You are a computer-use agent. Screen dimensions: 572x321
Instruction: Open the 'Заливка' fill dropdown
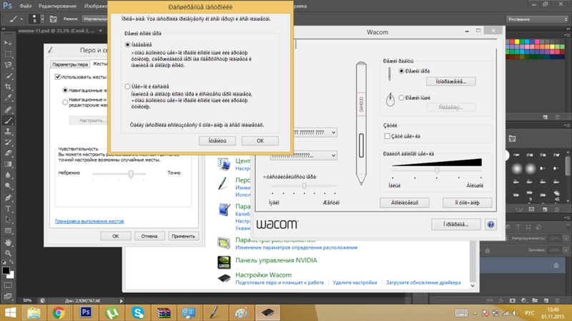(566, 250)
